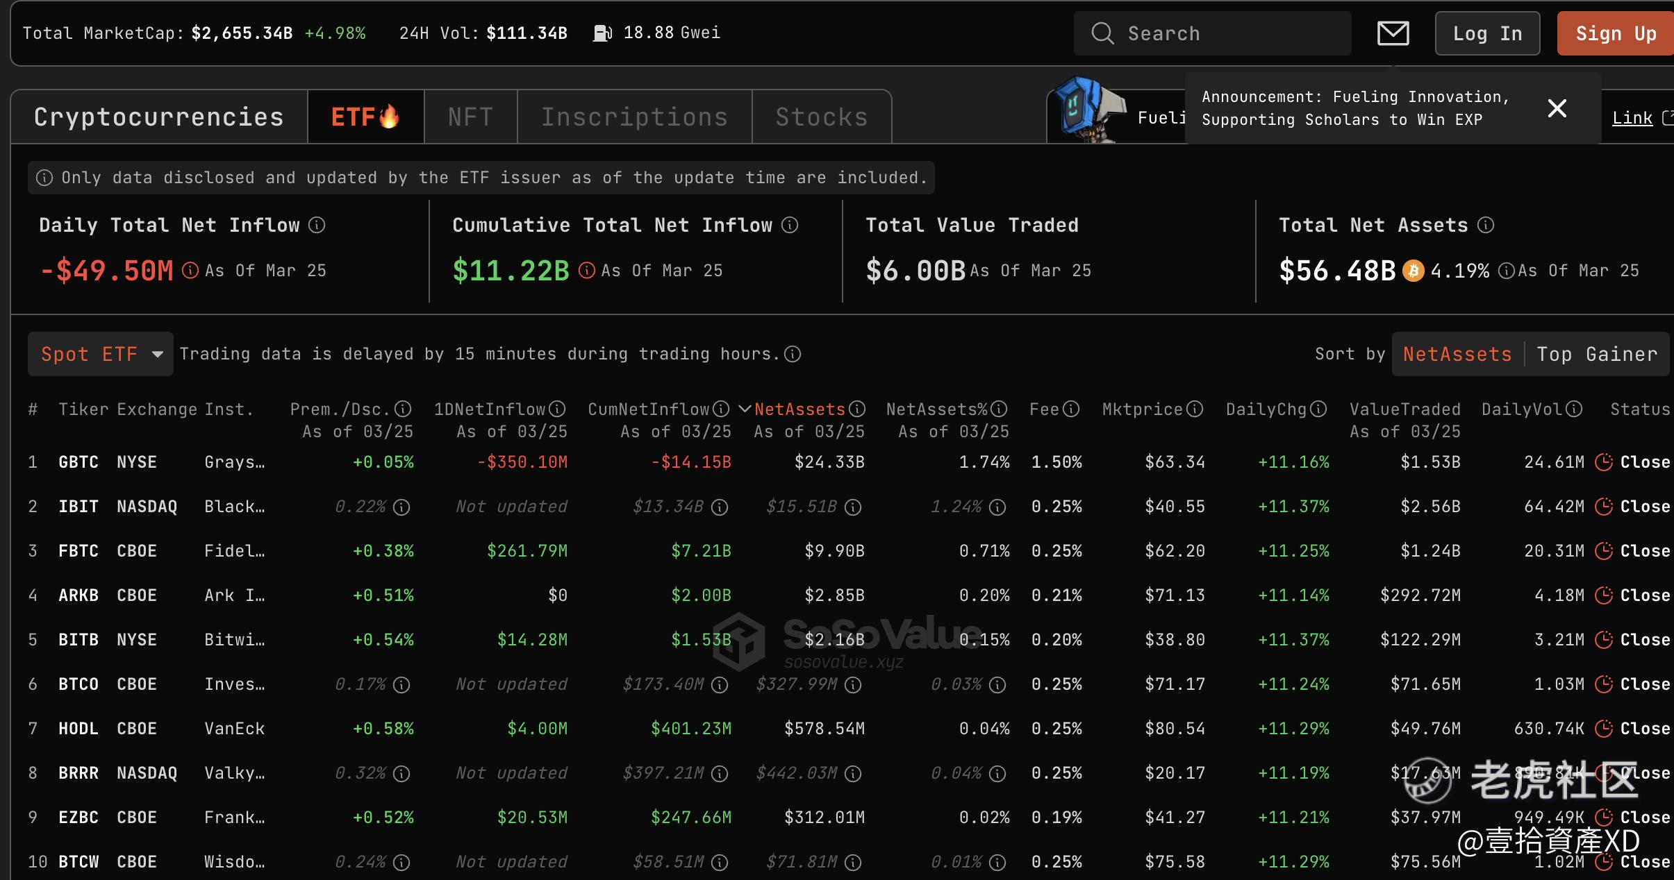Focus the Search input field
The image size is (1674, 880).
pos(1213,33)
